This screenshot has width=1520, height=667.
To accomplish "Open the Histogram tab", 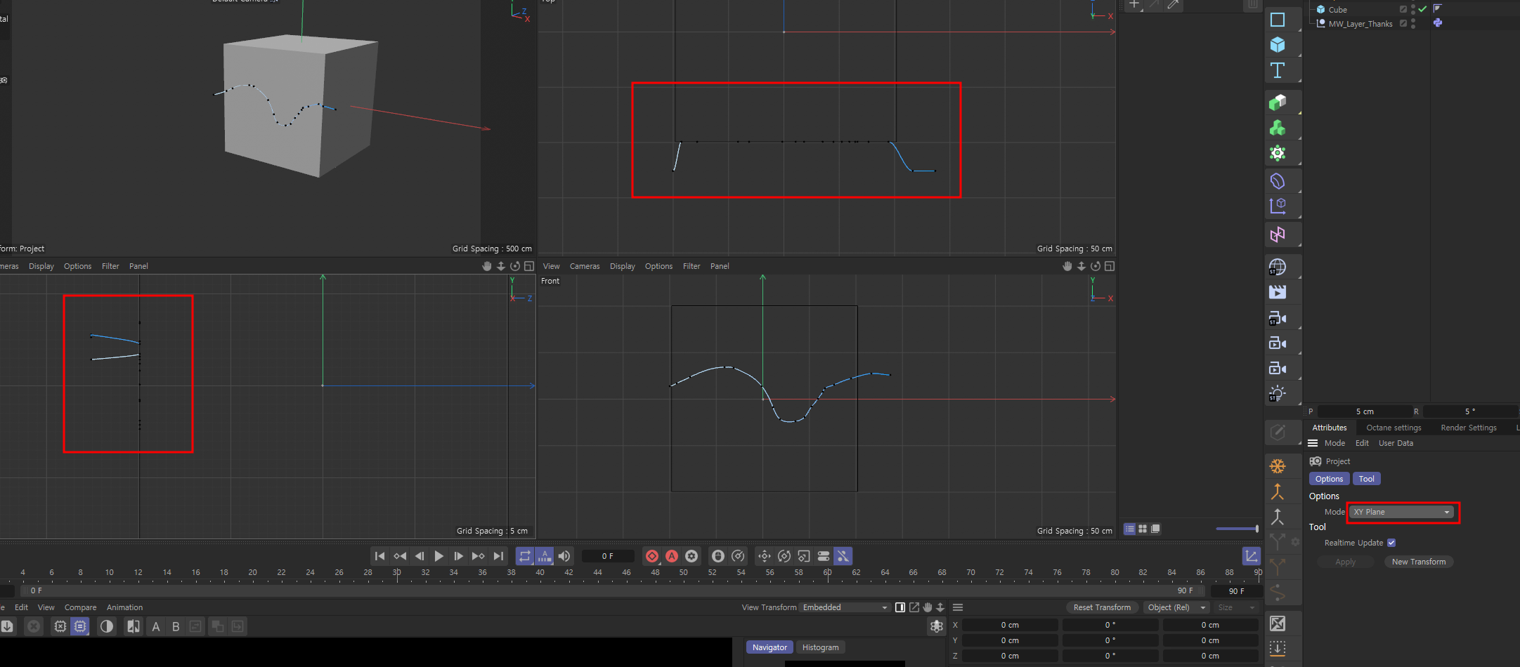I will click(820, 647).
